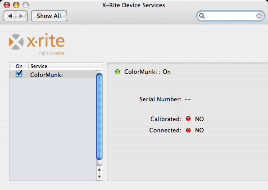Viewport: 268px width, 190px height.
Task: Go back with the left arrow button
Action: [10, 16]
